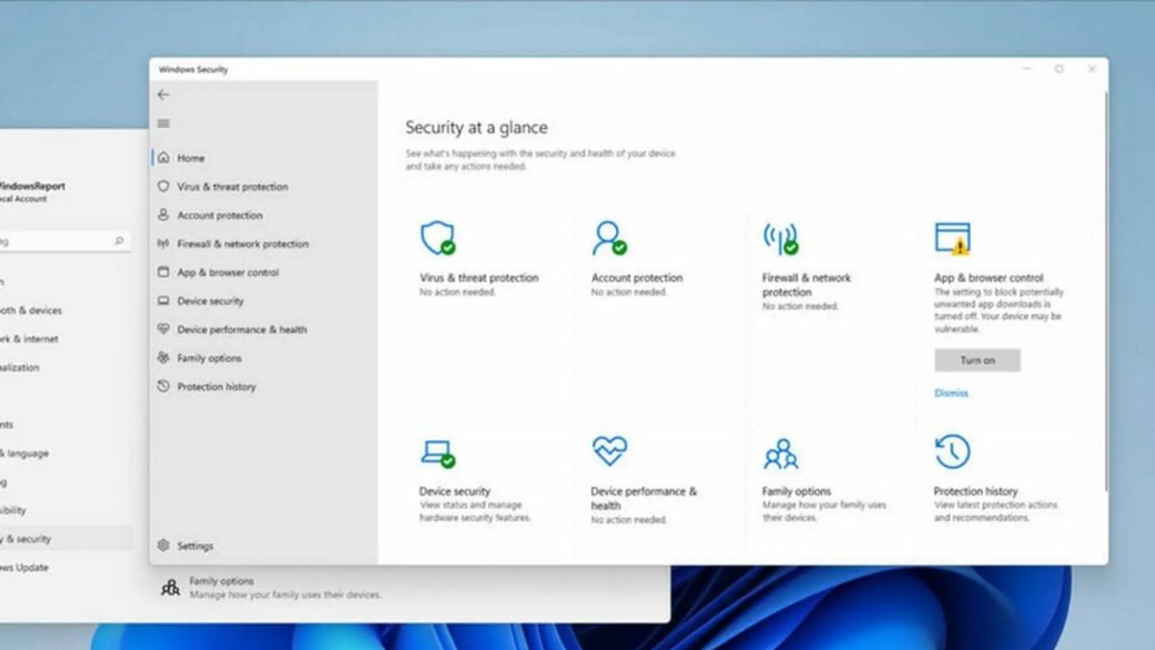Click the large Virus & threat protection shield tile icon
The image size is (1155, 650).
click(438, 238)
